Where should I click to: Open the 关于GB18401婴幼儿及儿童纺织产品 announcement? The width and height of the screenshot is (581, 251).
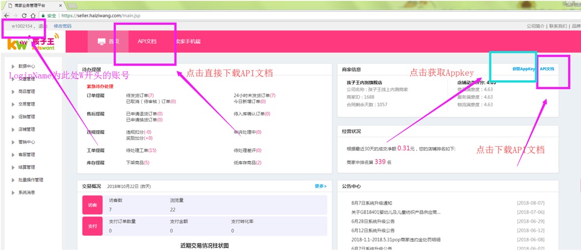(396, 212)
